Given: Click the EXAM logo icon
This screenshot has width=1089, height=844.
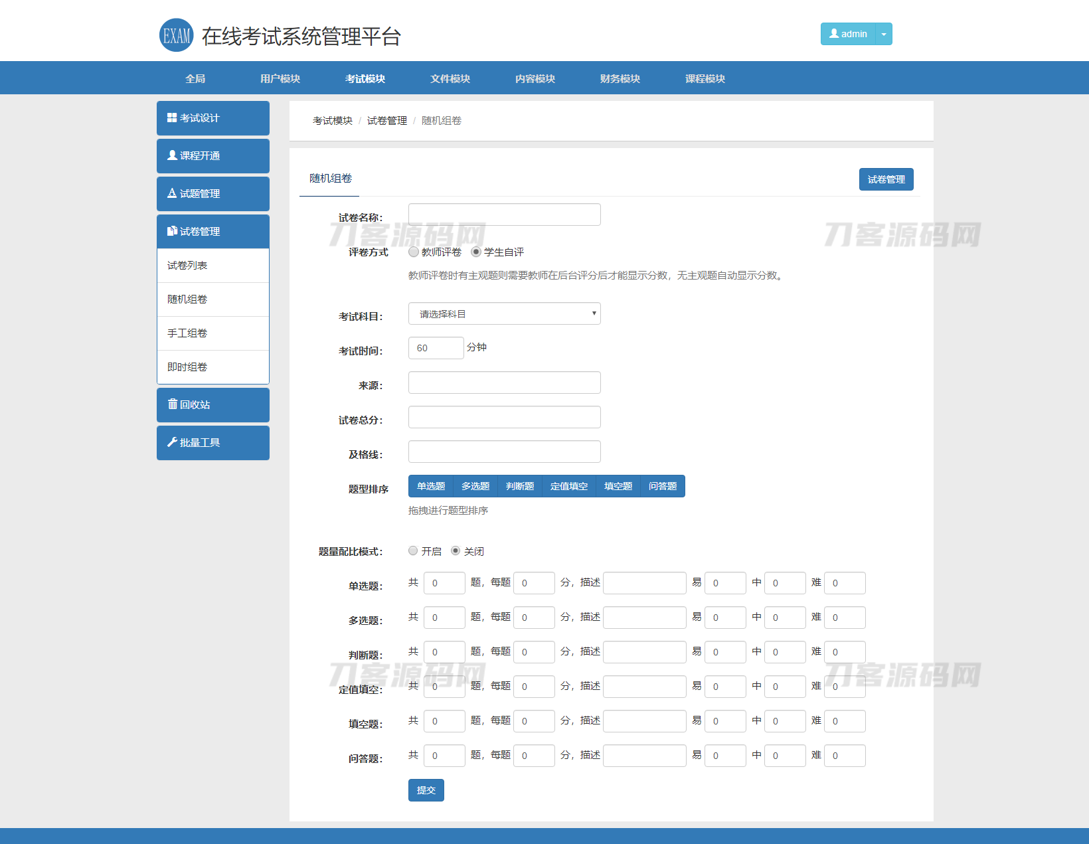Looking at the screenshot, I should (176, 35).
